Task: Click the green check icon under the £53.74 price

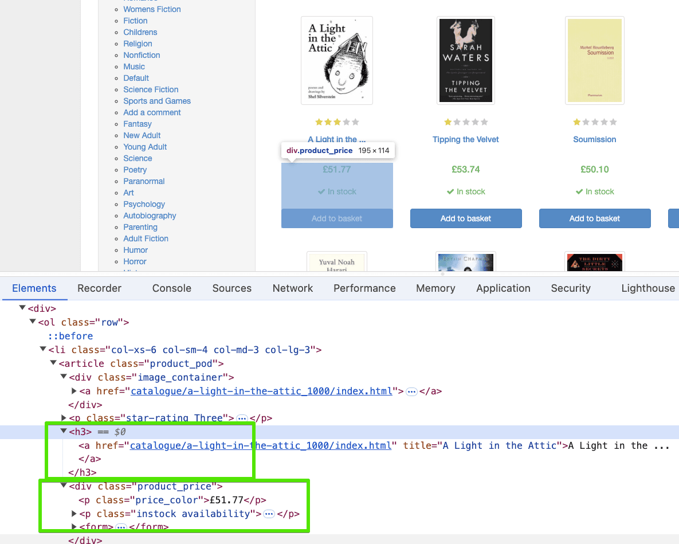Action: (x=450, y=192)
